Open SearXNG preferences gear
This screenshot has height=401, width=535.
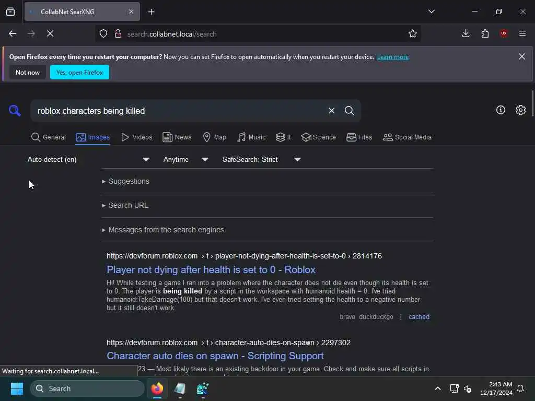(x=521, y=110)
